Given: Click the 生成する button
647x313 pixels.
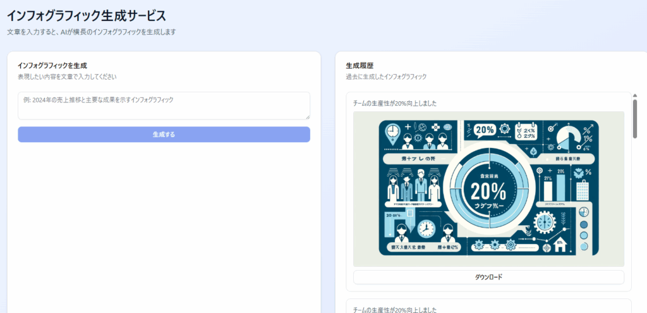Looking at the screenshot, I should click(164, 135).
